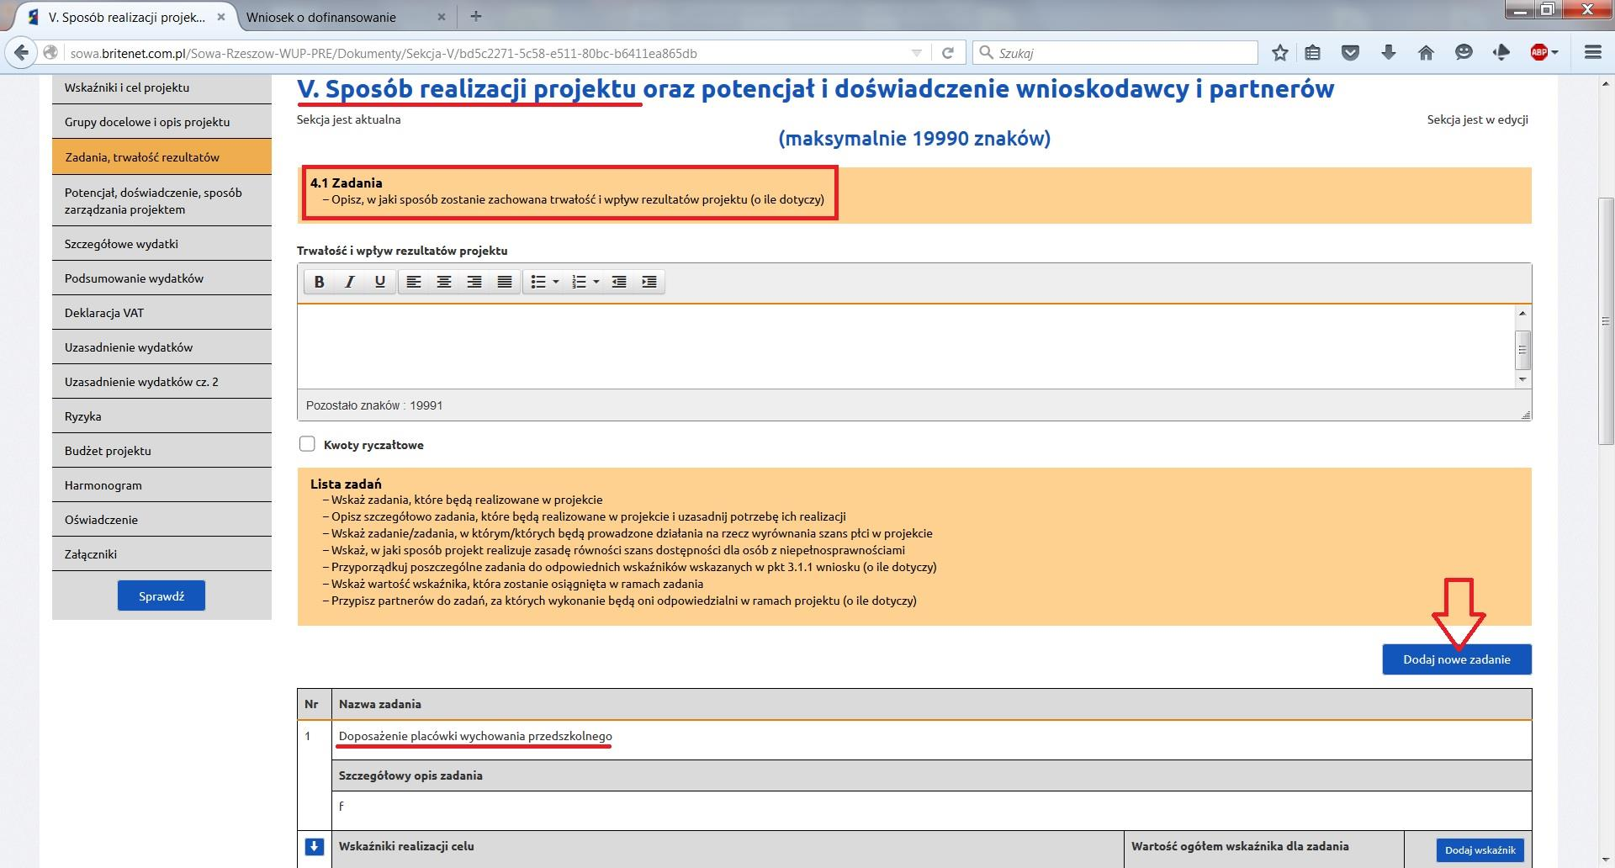Toggle bold formatting in the editor
1615x868 pixels.
pos(319,282)
